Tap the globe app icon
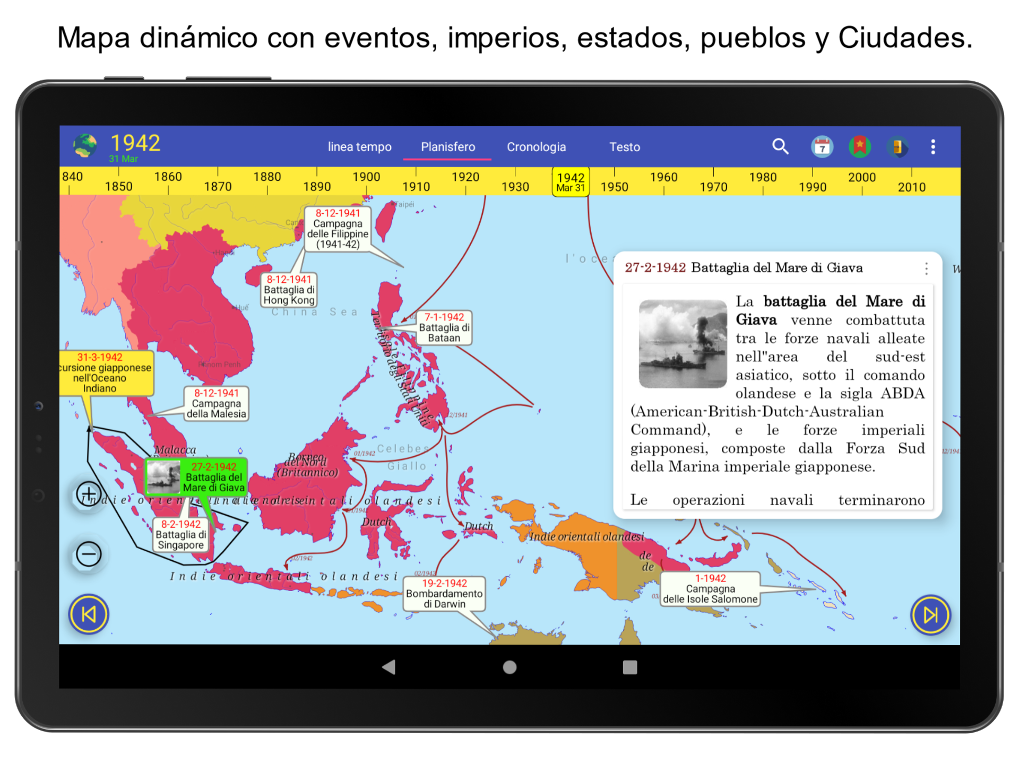Screen dimensions: 1019x764 coord(85,146)
